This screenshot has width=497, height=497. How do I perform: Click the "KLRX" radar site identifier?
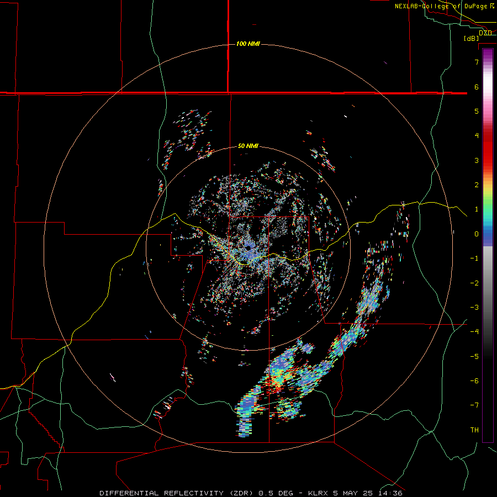click(x=319, y=493)
